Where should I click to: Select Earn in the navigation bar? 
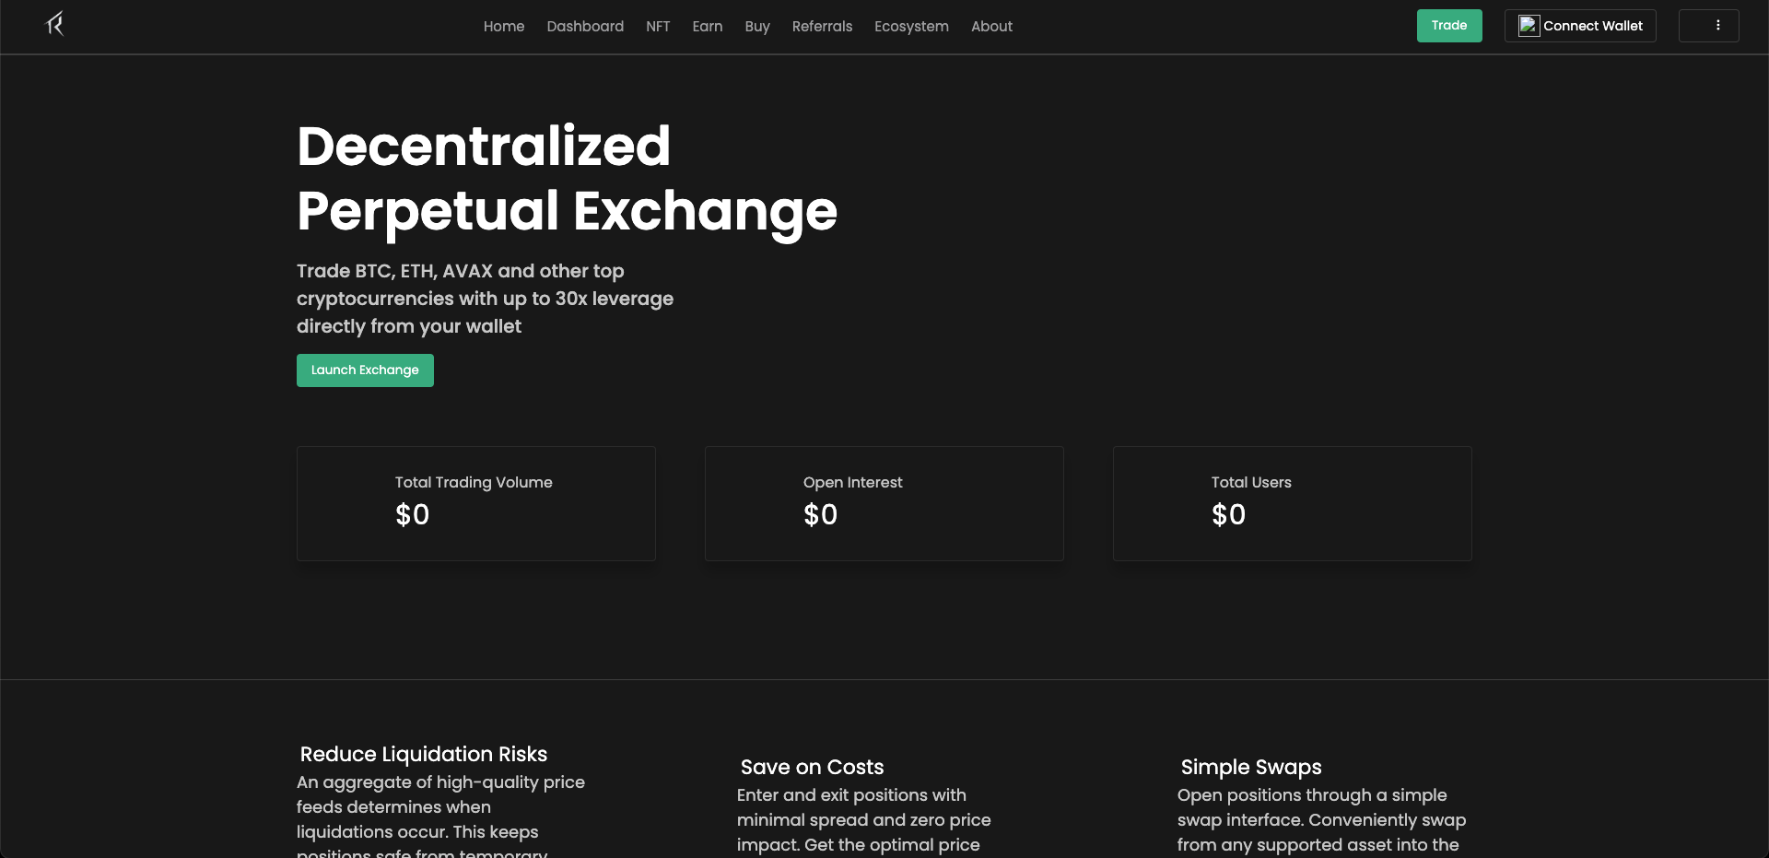pyautogui.click(x=708, y=27)
